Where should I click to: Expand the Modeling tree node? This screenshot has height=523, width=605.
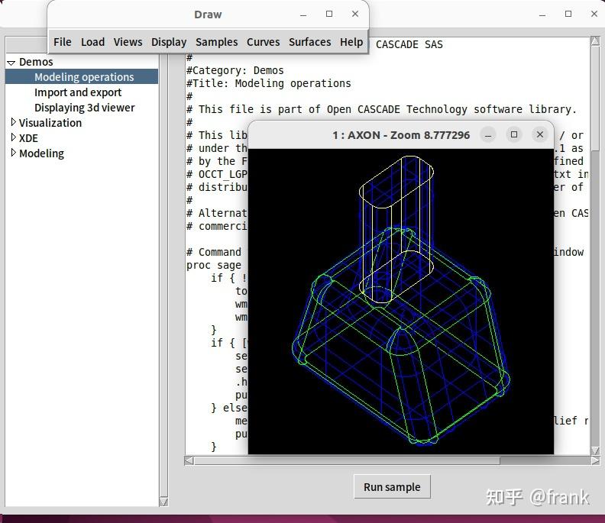click(x=13, y=153)
